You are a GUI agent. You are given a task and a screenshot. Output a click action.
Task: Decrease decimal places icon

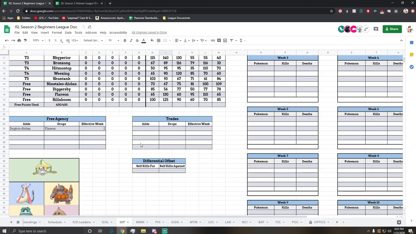(61, 40)
